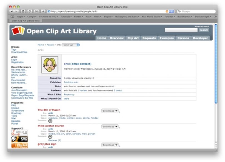Expand the Download dropdown for The 8th of March
Screen dimensions: 225x162
coord(110,111)
